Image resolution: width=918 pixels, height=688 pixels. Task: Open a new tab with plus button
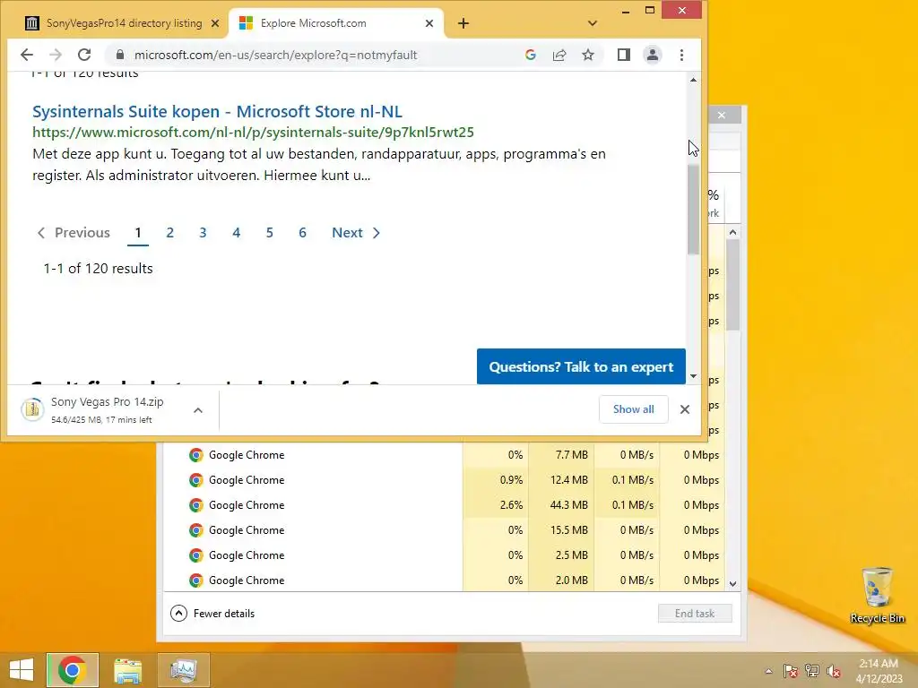click(x=463, y=23)
